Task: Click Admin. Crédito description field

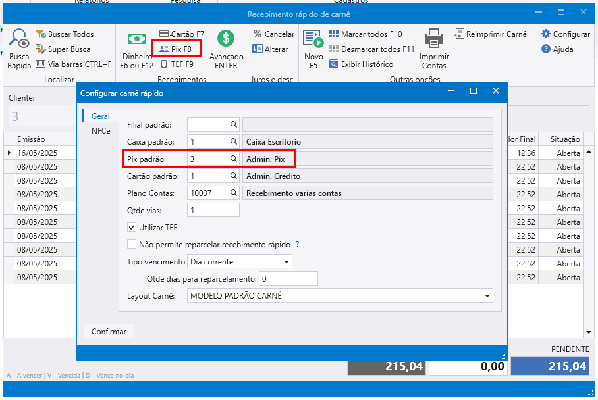Action: 367,176
